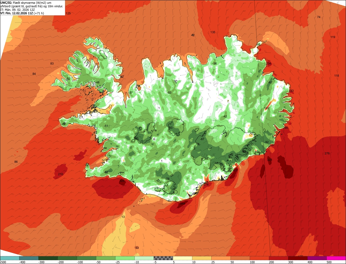Select the 122 value in the east

coord(267,108)
